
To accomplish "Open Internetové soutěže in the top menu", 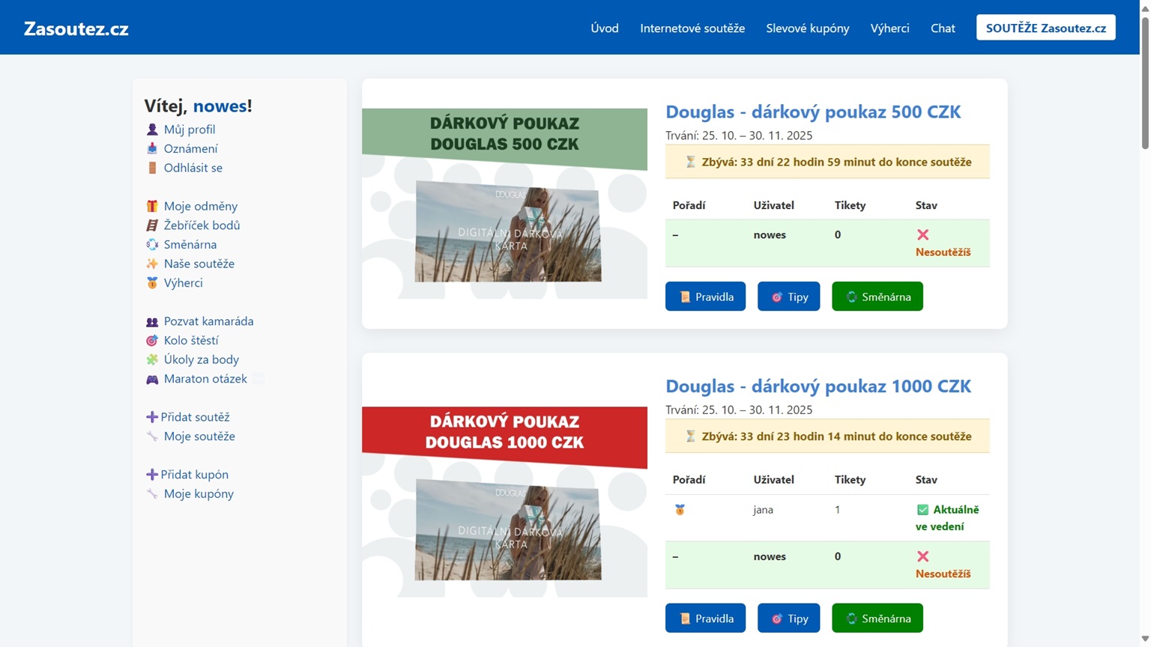I will click(x=692, y=28).
